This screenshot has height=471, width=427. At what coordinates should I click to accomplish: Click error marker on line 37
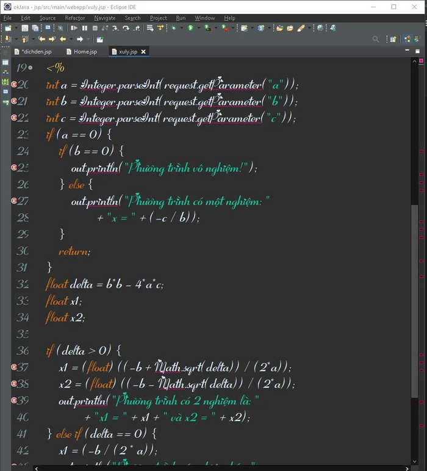coord(14,367)
